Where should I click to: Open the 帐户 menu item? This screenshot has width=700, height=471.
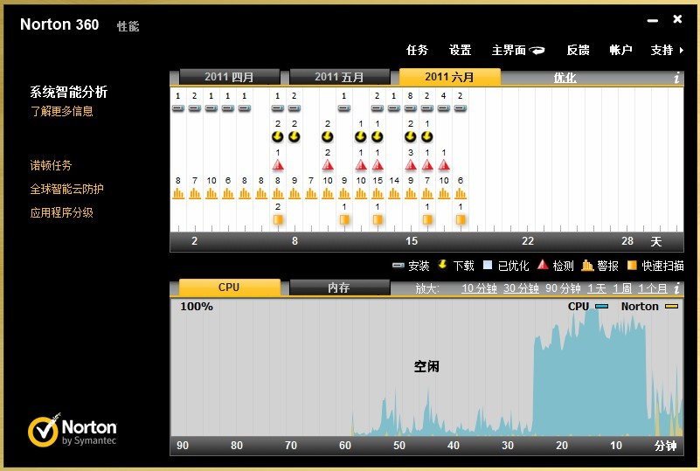[x=620, y=50]
